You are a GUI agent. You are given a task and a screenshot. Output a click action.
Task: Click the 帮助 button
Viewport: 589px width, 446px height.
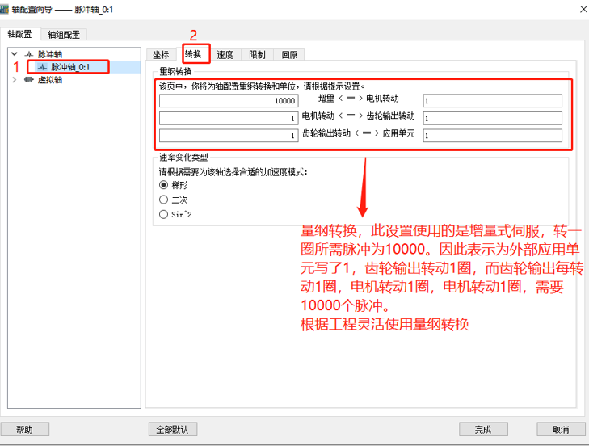click(x=25, y=429)
